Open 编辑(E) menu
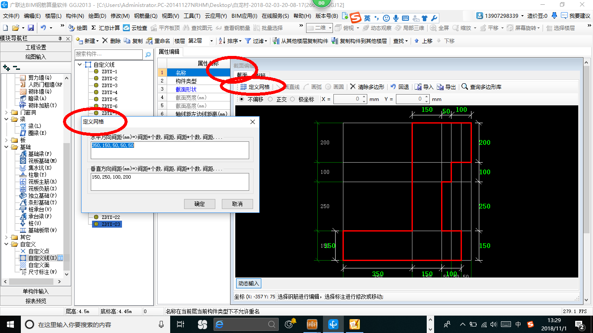 (32, 16)
